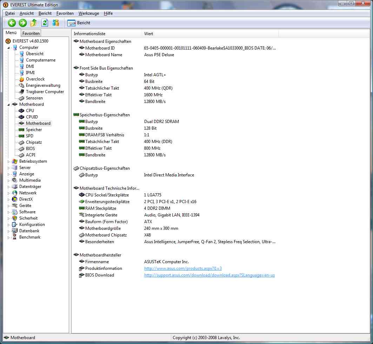
Task: Select the Benchmark hourglass icon
Action: click(x=15, y=237)
